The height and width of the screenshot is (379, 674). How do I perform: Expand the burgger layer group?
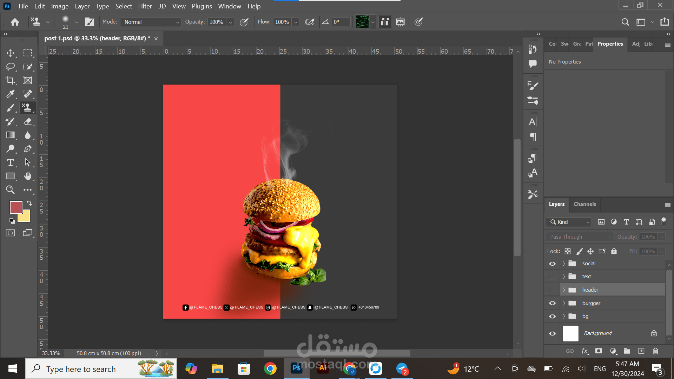click(x=564, y=303)
